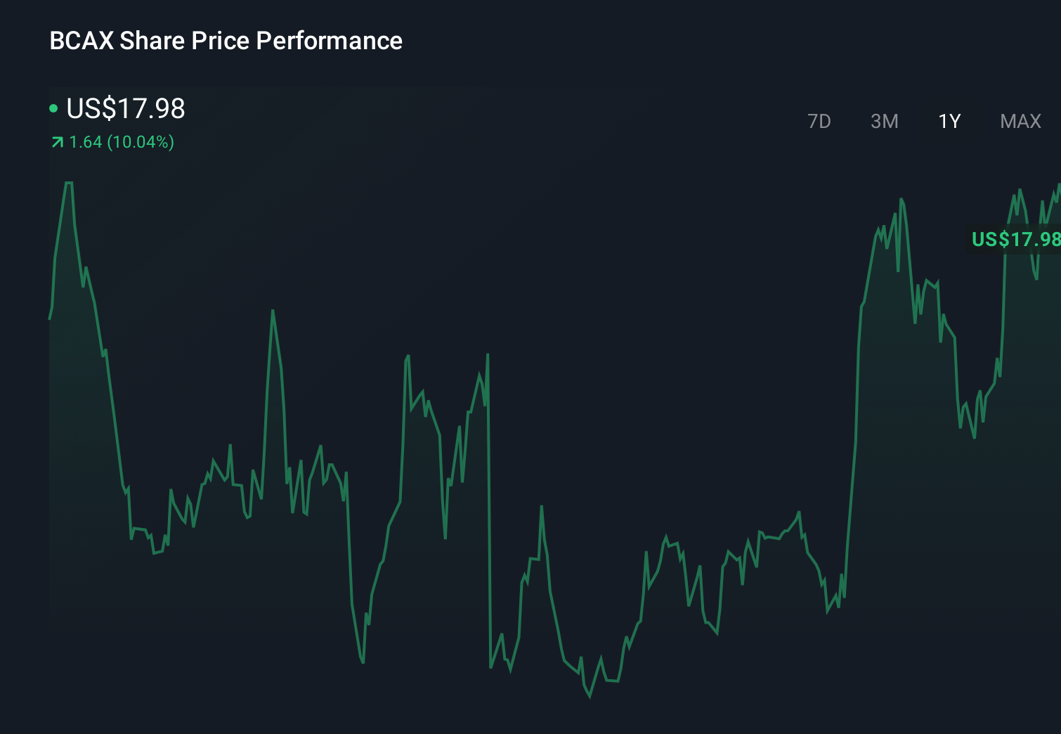Switch to the 7D time range
Screen dimensions: 1061x734
click(x=819, y=121)
